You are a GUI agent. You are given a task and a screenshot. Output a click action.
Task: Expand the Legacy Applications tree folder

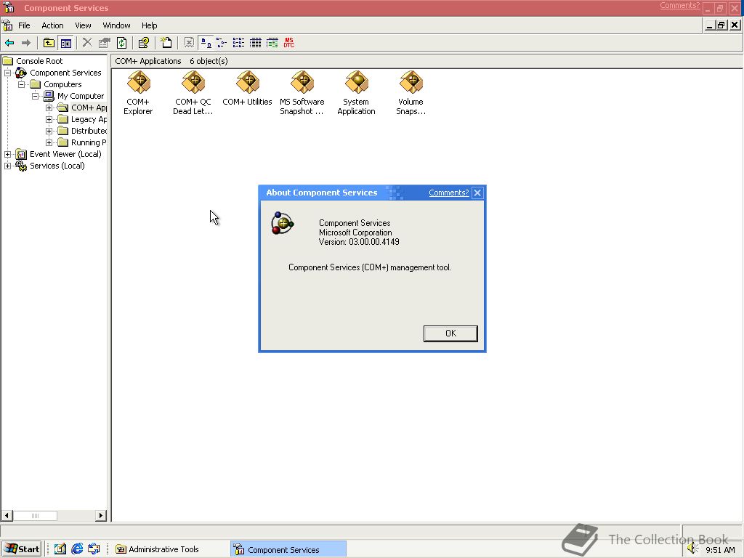pyautogui.click(x=49, y=120)
